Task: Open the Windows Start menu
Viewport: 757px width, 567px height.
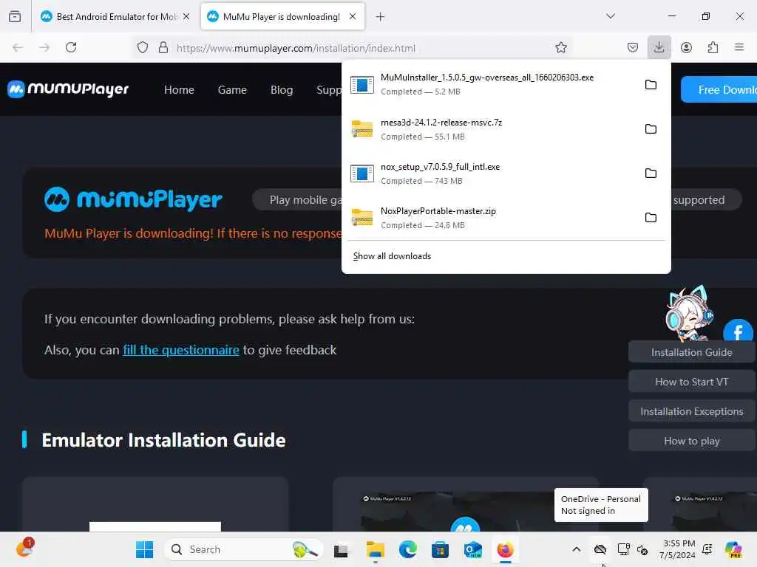Action: 144,549
